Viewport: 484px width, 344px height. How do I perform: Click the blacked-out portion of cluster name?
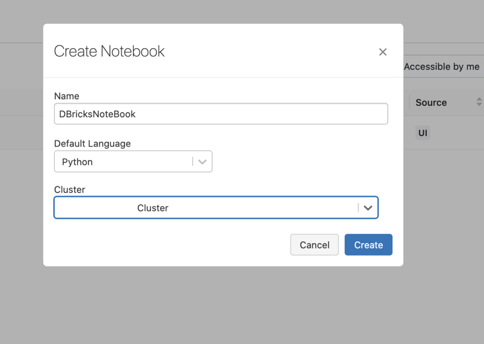click(98, 208)
